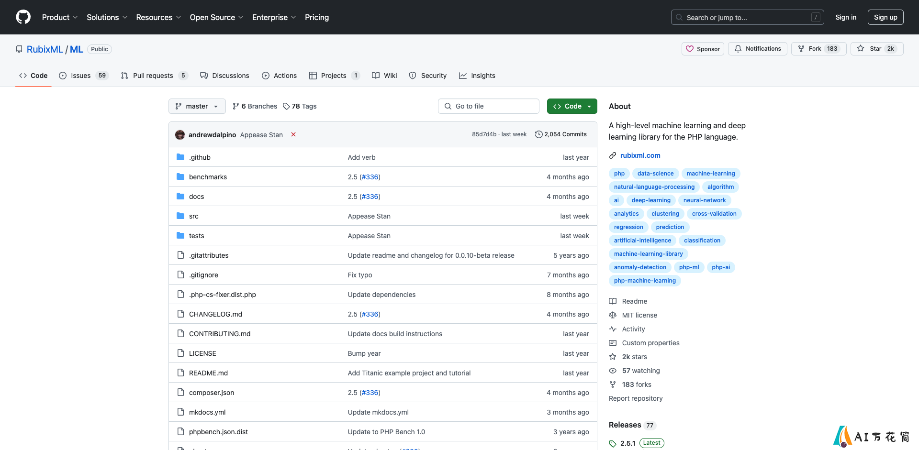Click the Notifications bell button

tap(757, 49)
